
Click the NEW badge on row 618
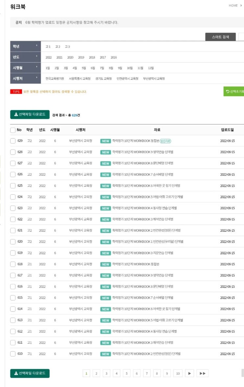click(105, 264)
